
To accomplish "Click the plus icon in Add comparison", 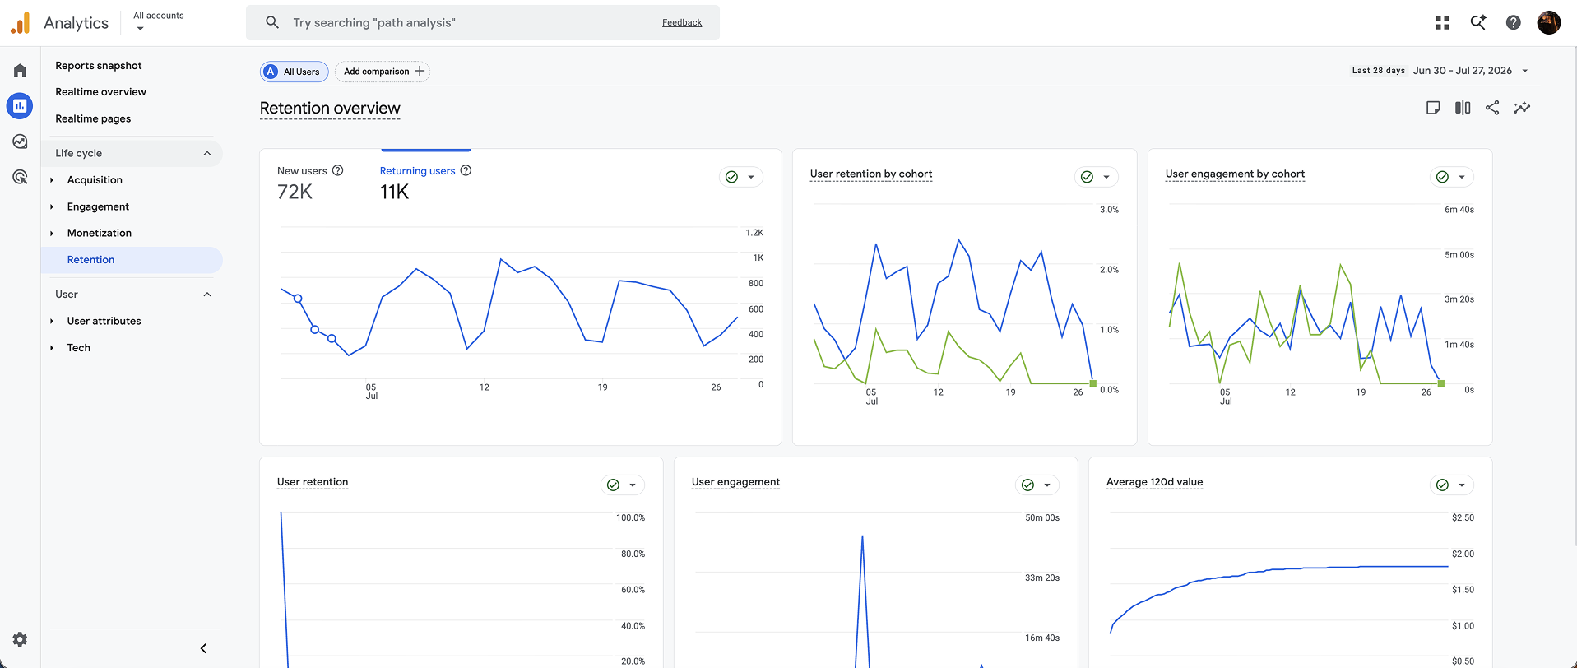I will click(x=420, y=72).
